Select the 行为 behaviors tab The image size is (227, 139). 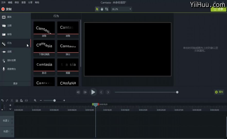(15, 43)
